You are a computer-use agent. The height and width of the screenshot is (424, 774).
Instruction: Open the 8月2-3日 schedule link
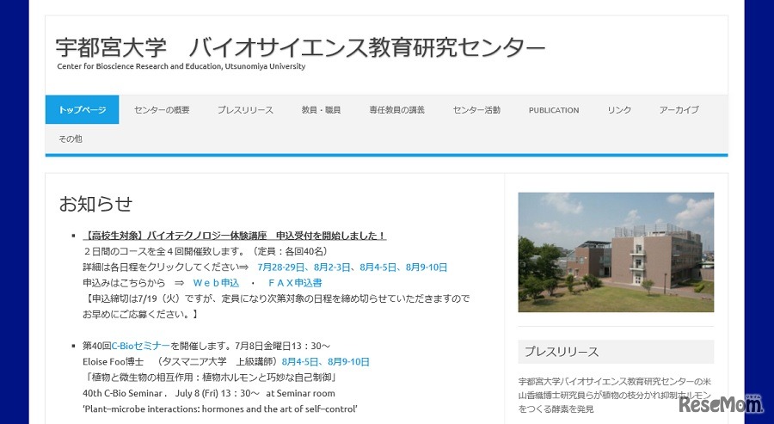coord(333,267)
